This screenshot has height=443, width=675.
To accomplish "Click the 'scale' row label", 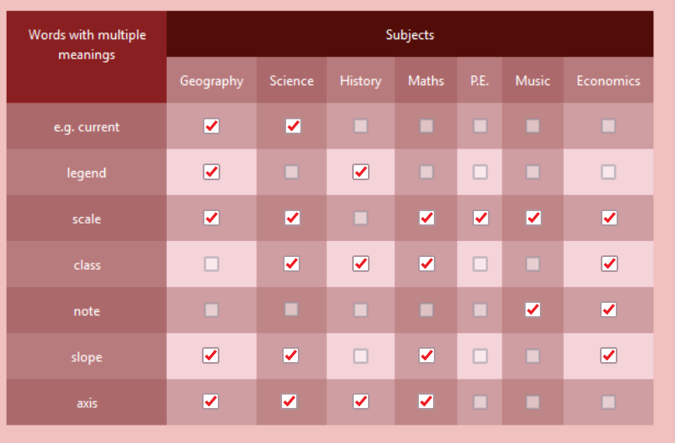I will point(86,219).
